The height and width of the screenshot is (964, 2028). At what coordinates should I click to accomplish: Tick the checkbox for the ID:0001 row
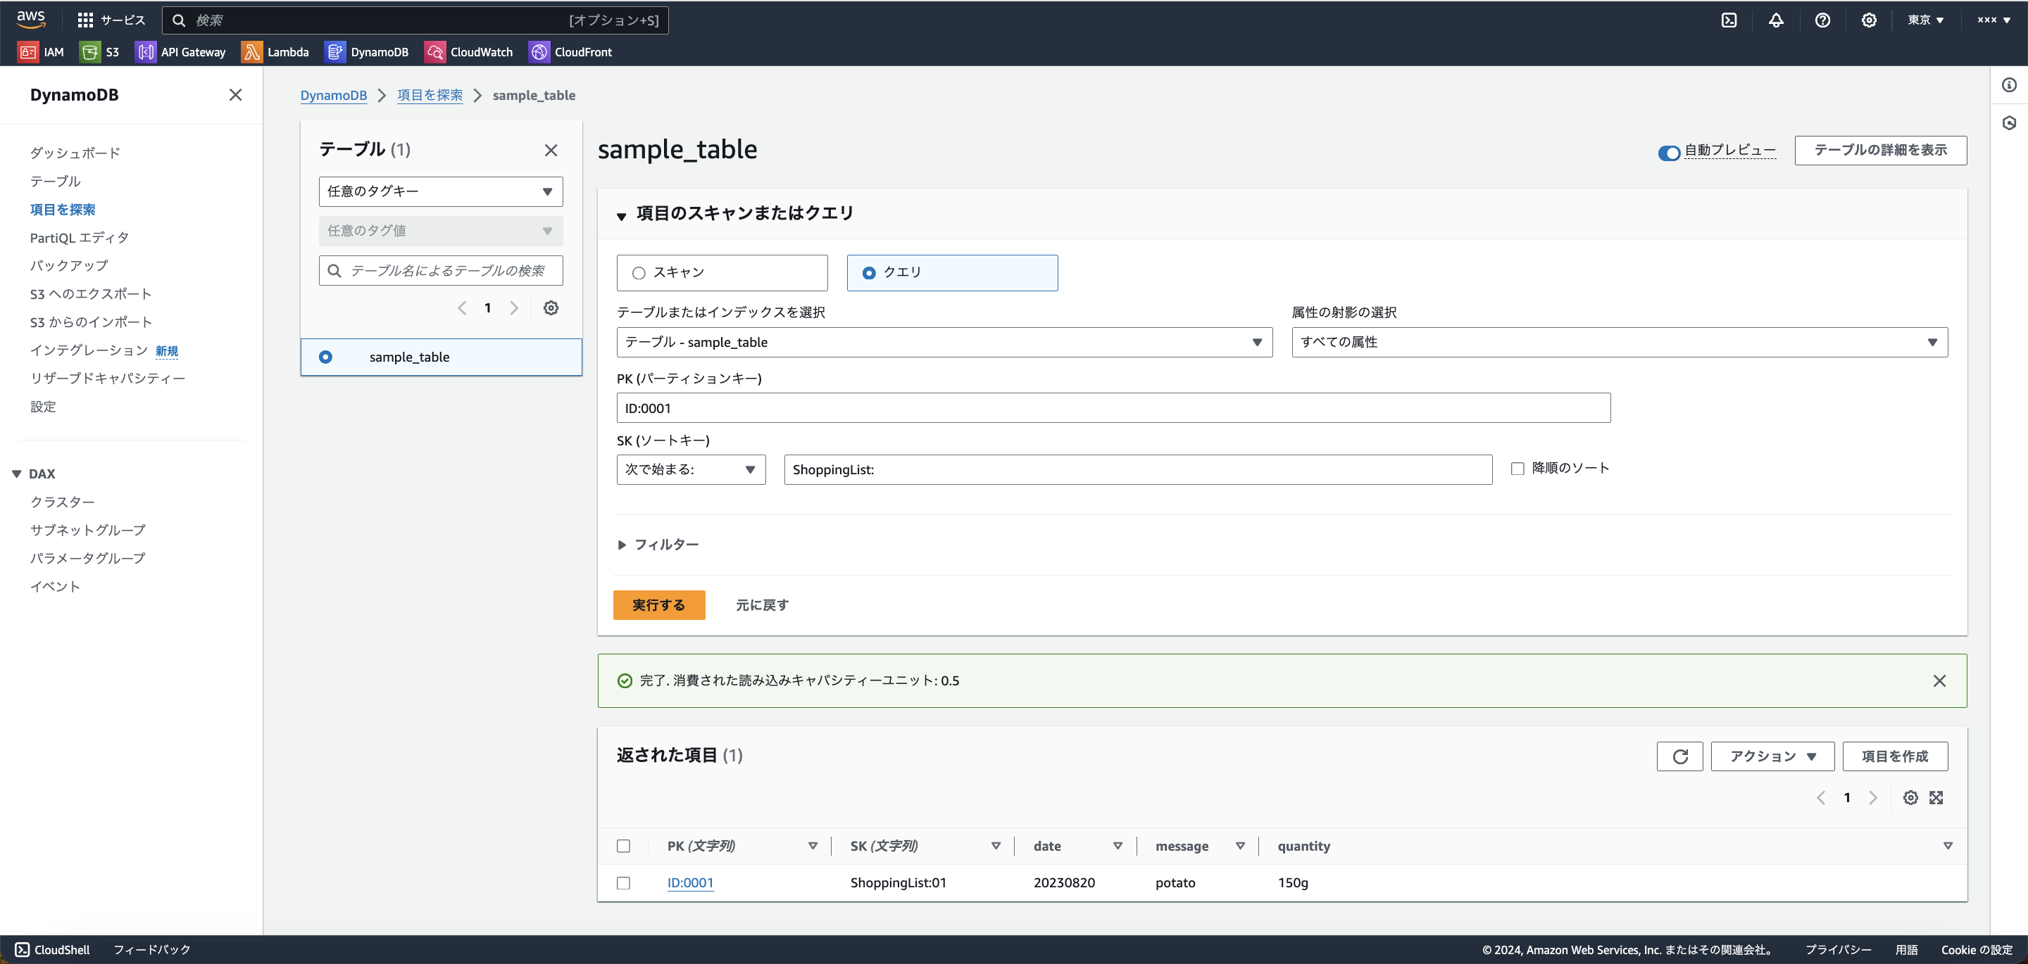623,883
